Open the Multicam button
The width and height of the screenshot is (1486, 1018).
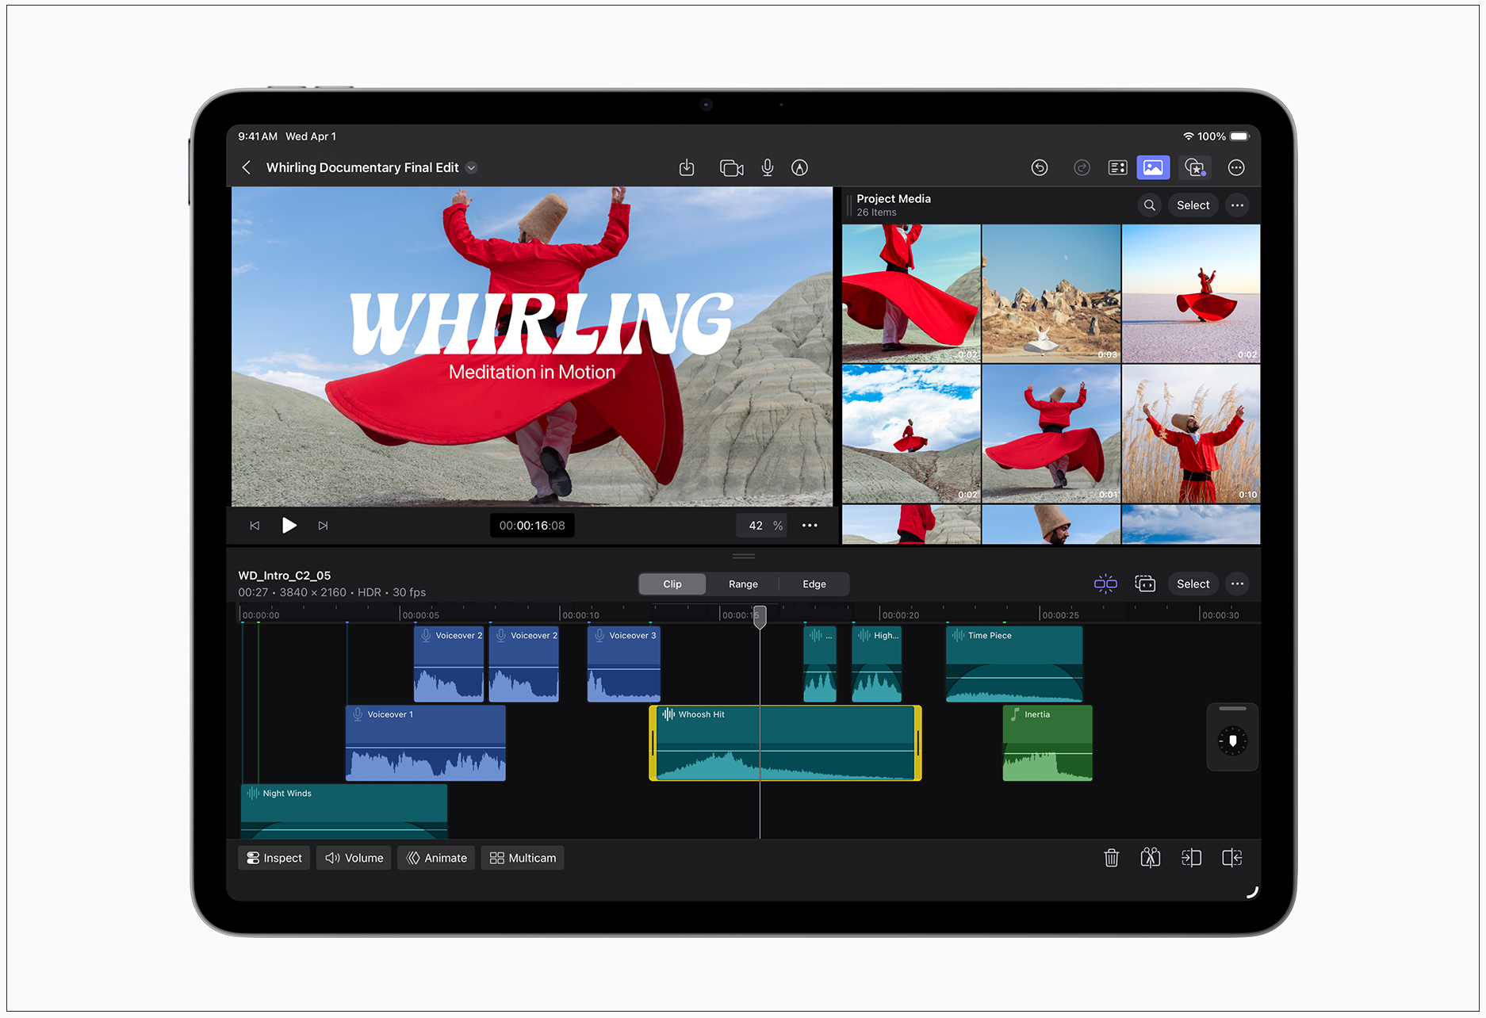tap(523, 858)
